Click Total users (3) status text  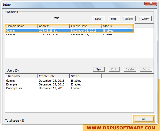(x=14, y=121)
